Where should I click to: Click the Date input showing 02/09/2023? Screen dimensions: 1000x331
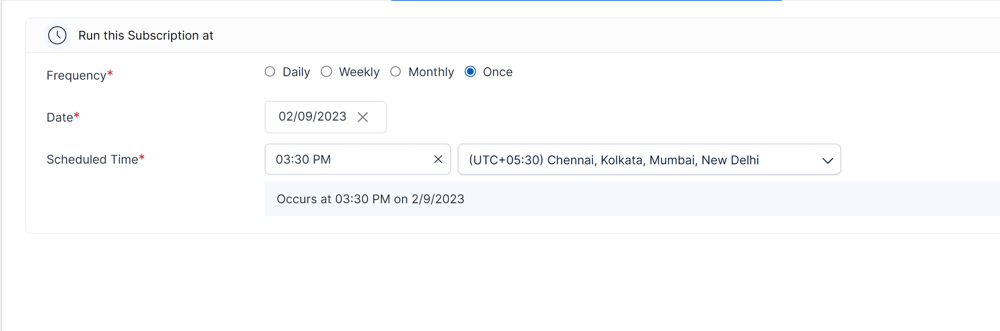click(x=312, y=117)
